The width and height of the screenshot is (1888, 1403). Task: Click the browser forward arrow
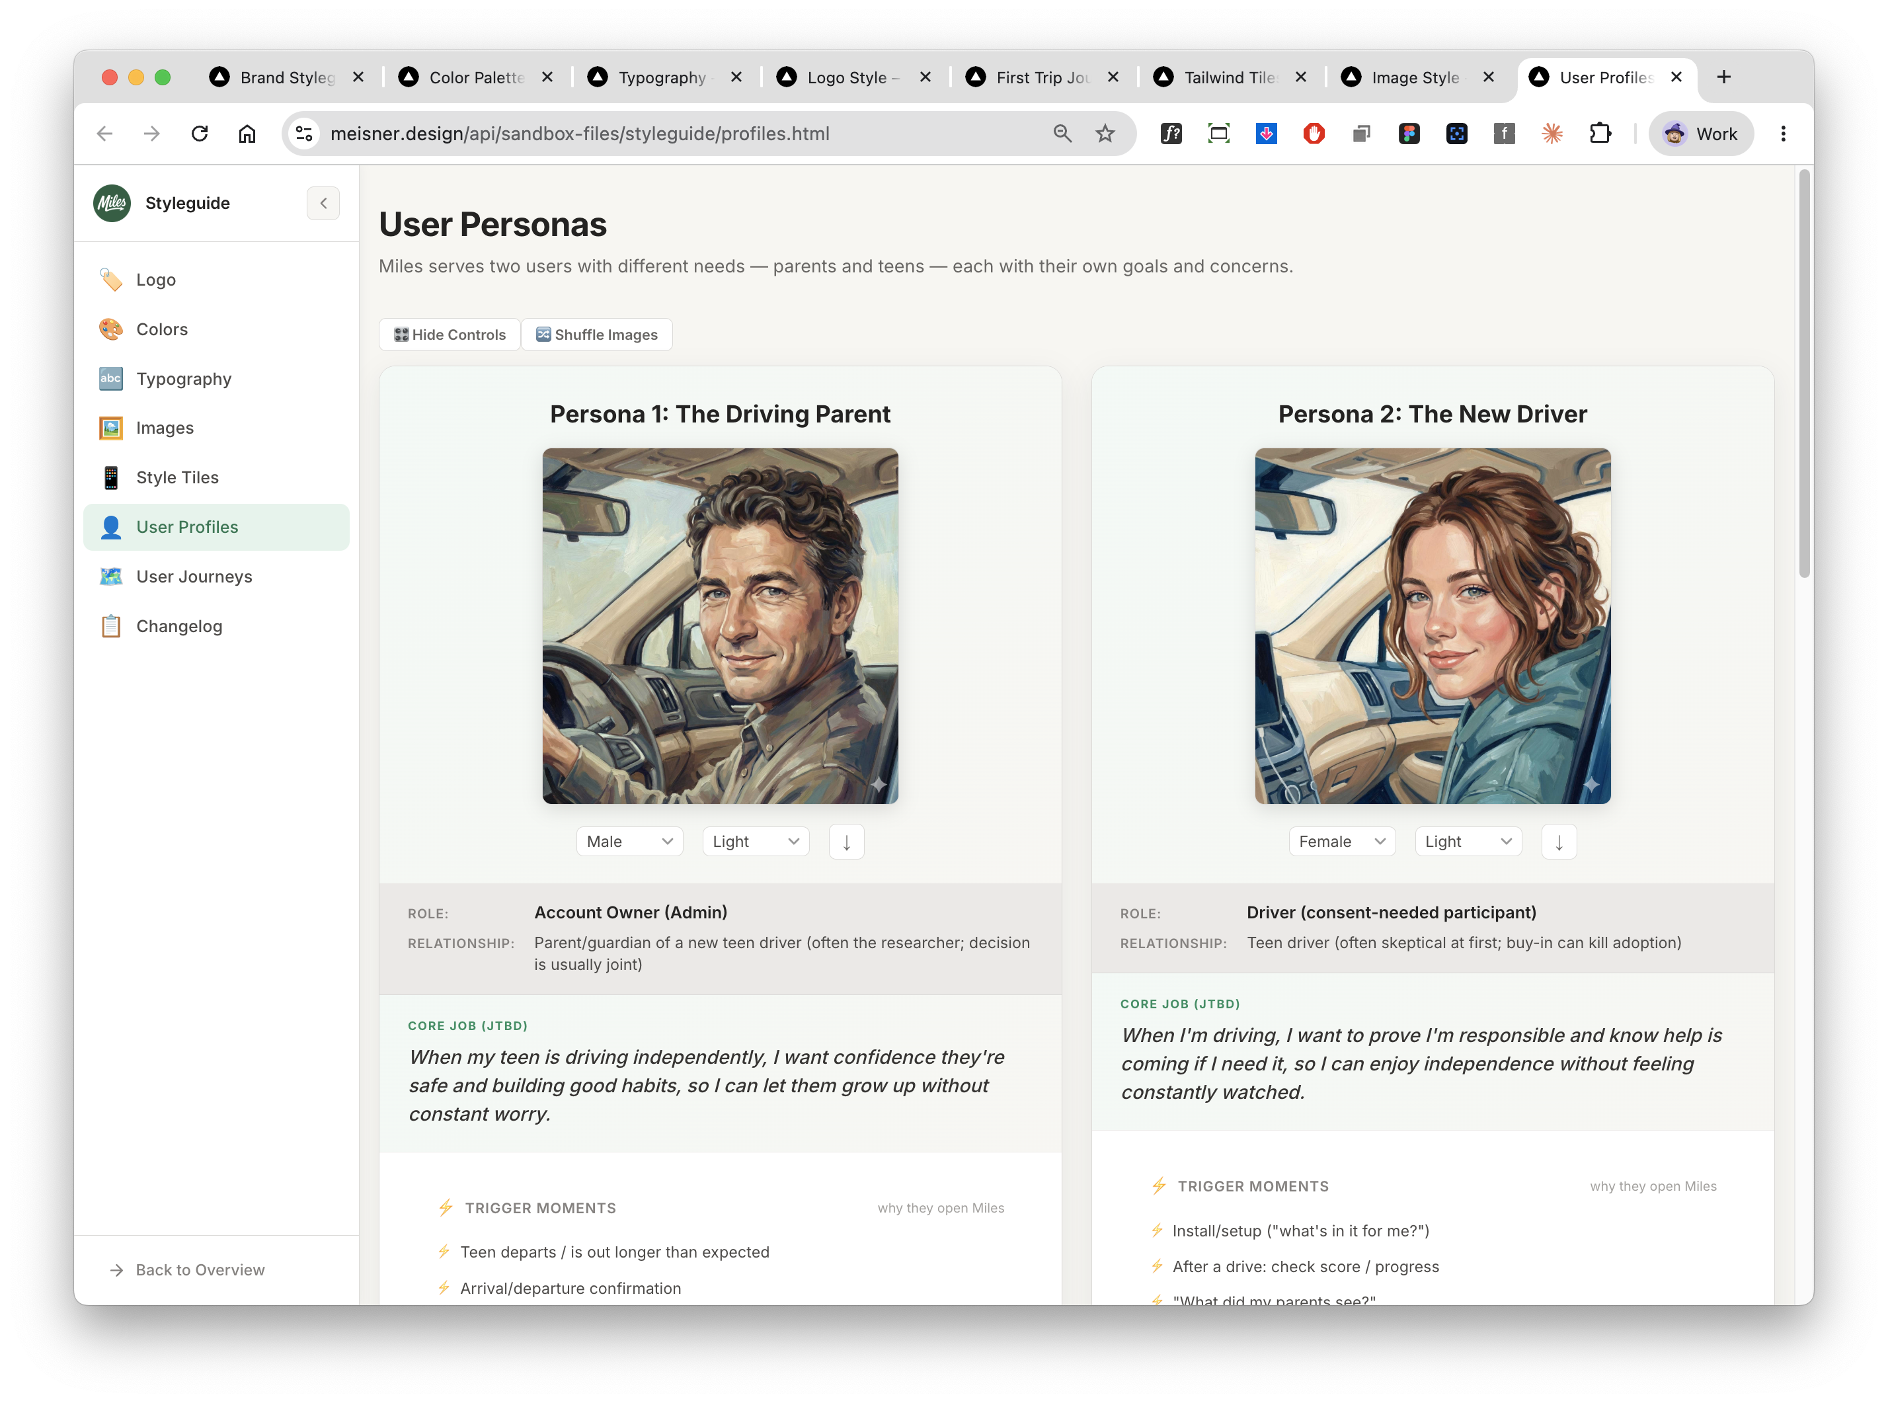[152, 134]
